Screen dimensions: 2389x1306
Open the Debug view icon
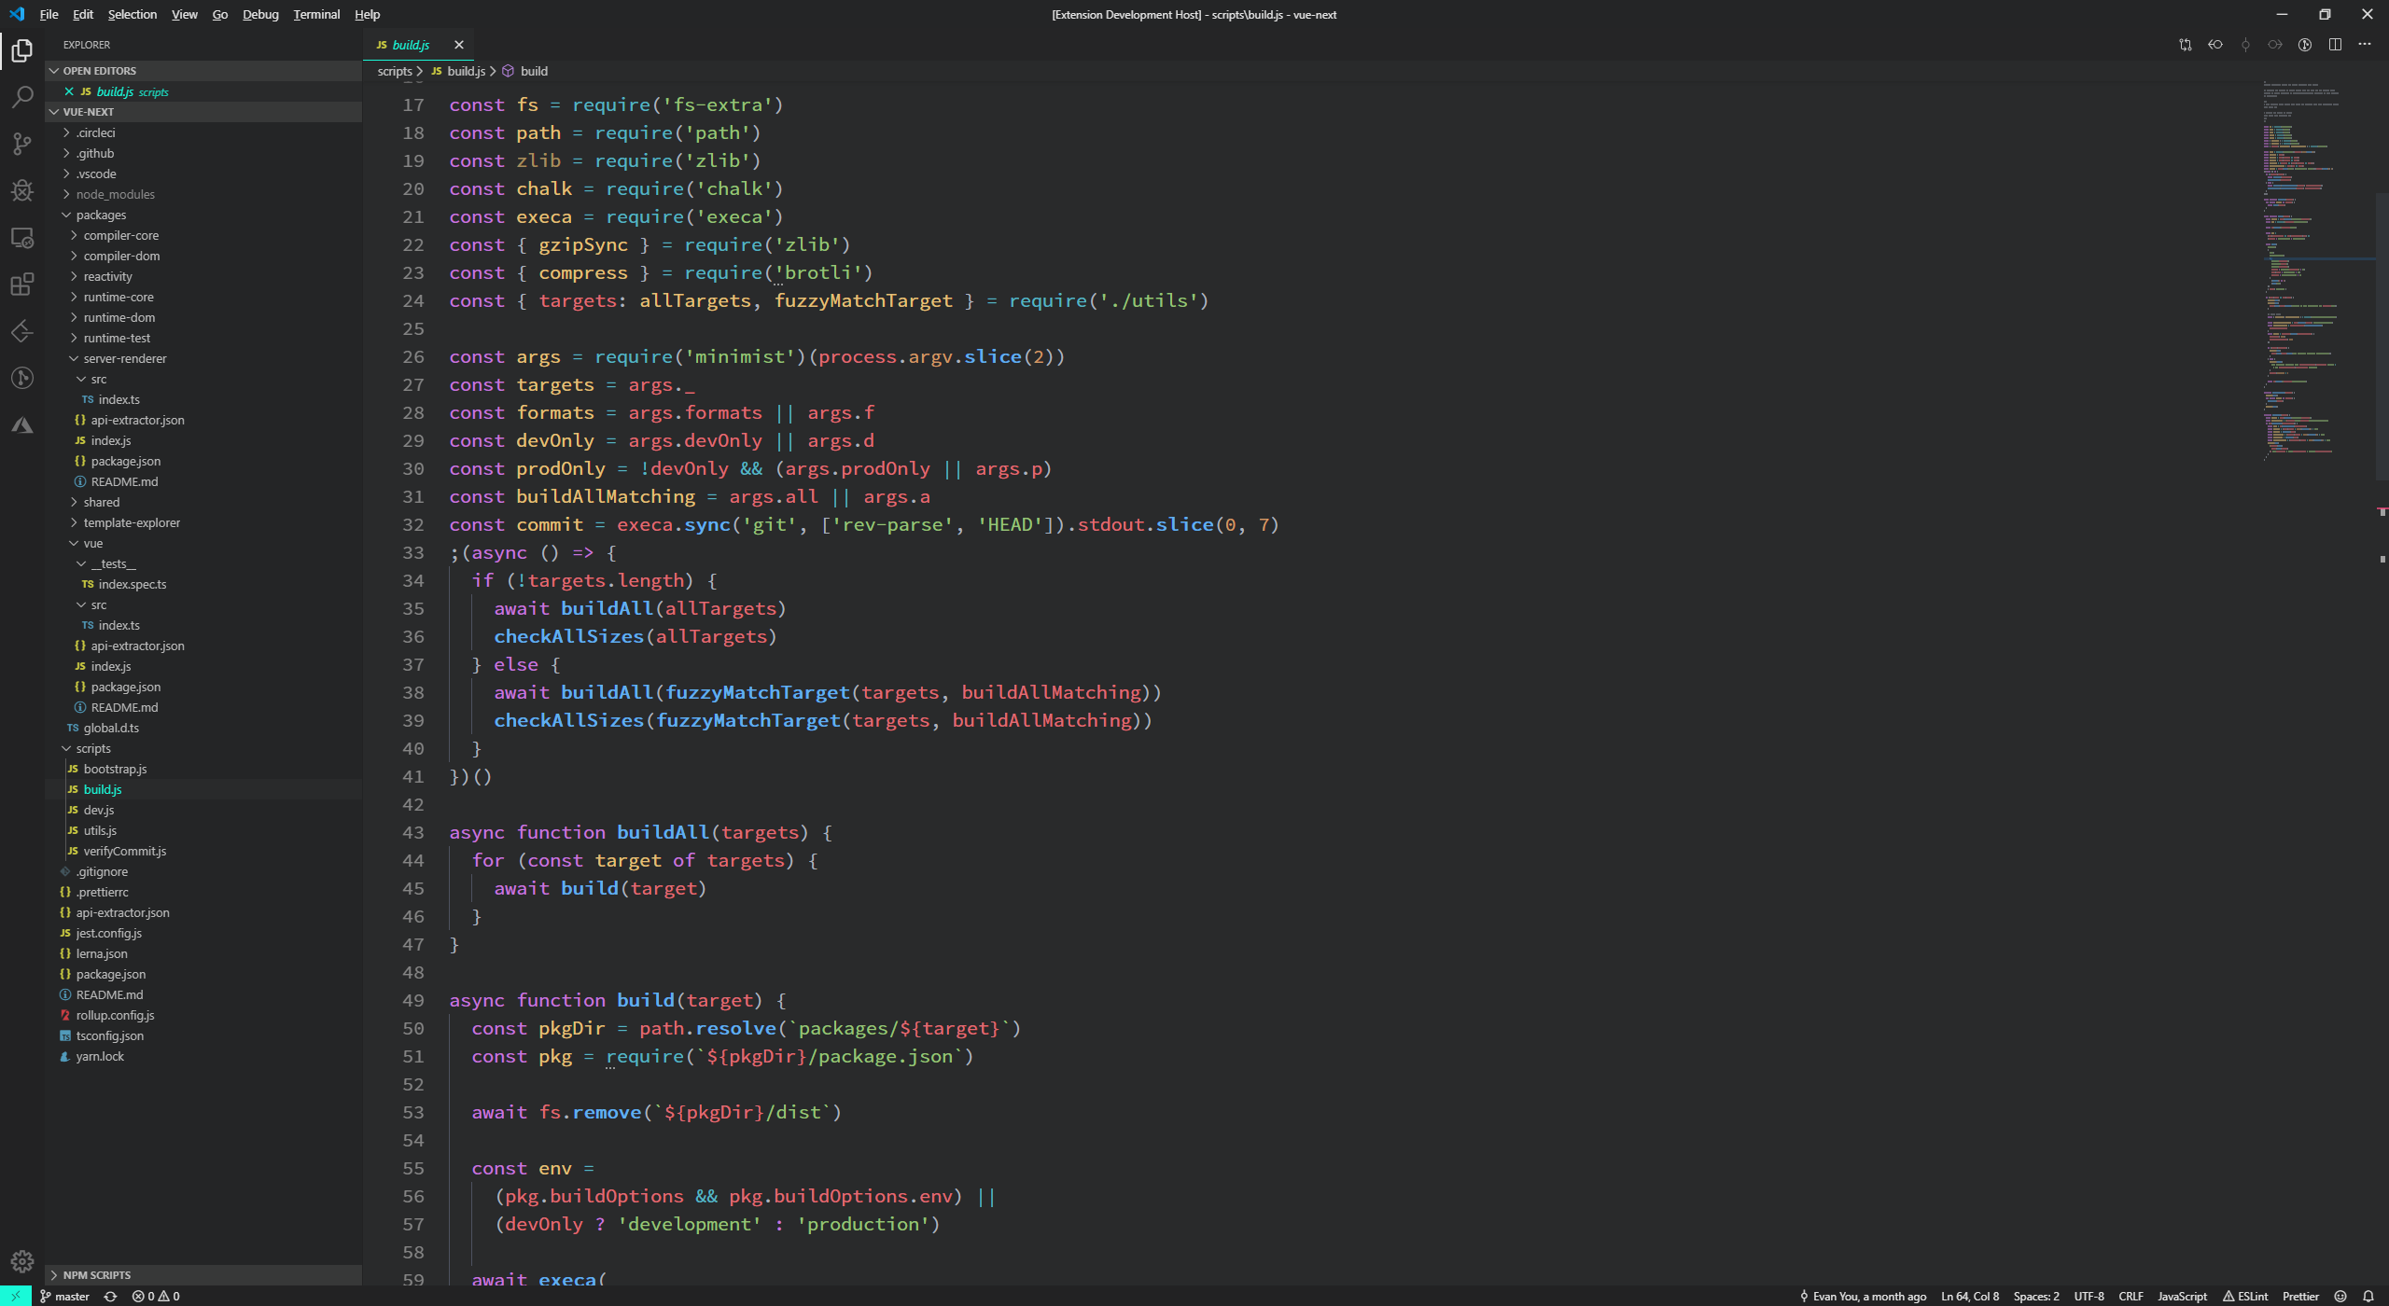coord(22,190)
